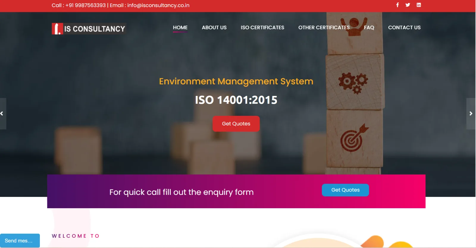Go to next slide arrow
This screenshot has width=476, height=248.
[471, 113]
